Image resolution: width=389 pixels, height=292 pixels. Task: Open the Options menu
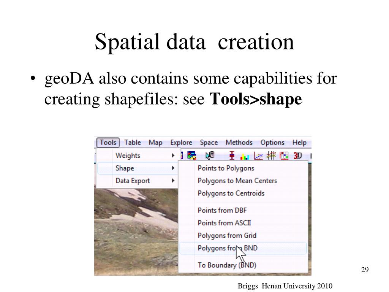pyautogui.click(x=272, y=143)
